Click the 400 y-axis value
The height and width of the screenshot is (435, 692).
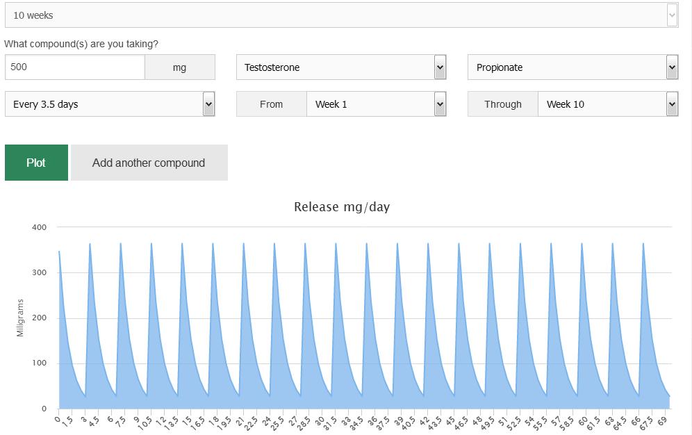[x=40, y=227]
